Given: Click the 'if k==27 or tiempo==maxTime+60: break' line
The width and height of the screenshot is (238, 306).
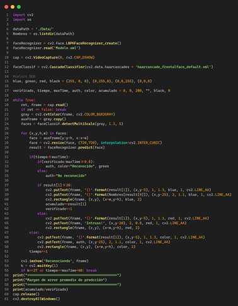Looking at the screenshot, I should pos(59,271).
